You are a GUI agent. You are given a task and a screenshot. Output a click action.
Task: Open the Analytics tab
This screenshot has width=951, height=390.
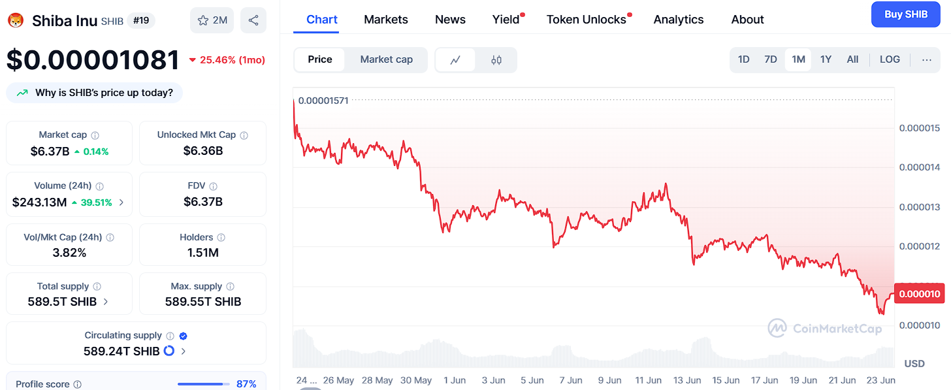pos(679,20)
